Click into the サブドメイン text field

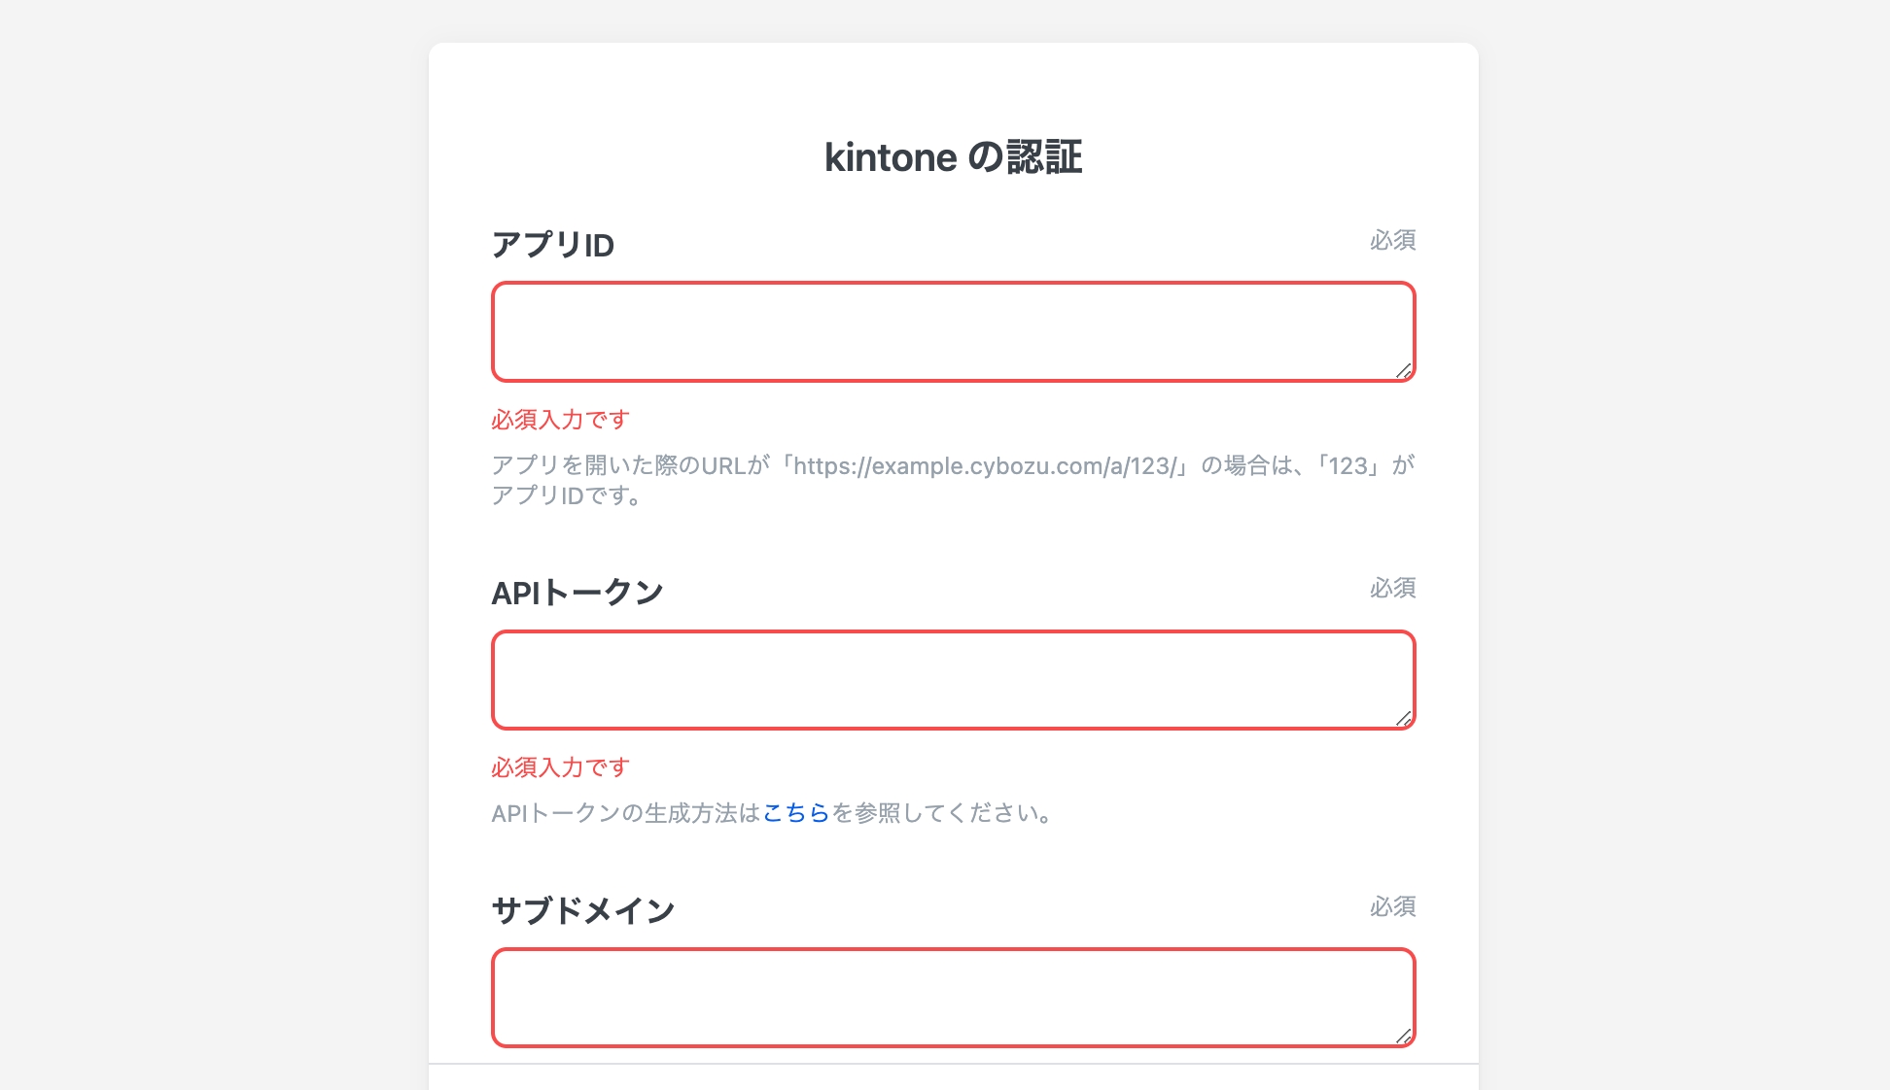(953, 998)
